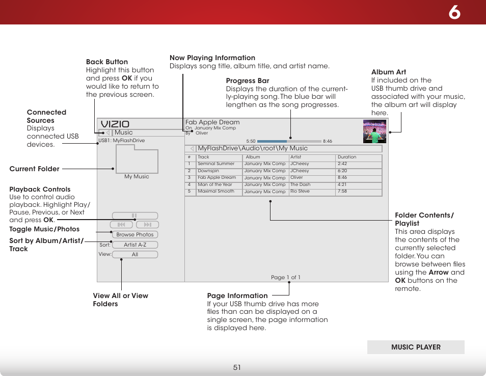Select USB1: MyFlashDrive source
Screen dimensions: 486x376
(121, 141)
